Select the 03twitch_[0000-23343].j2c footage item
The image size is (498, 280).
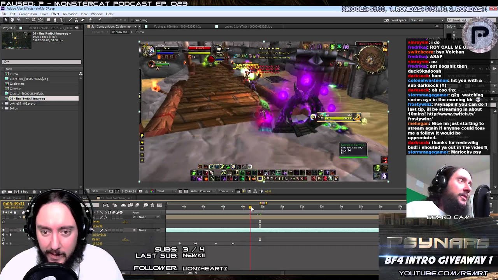(x=26, y=94)
